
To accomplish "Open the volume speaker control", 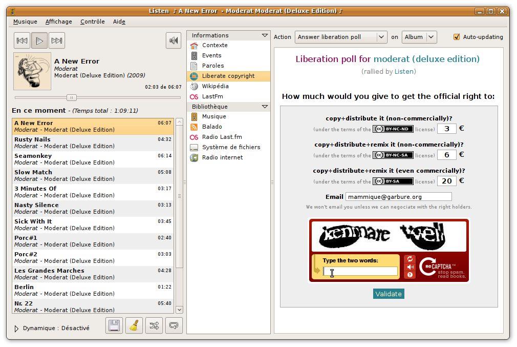I will coord(174,40).
